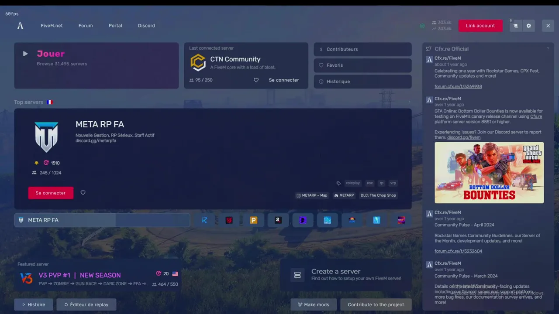Click the upvote burst icon beside 1510
Image resolution: width=559 pixels, height=314 pixels.
tap(46, 163)
